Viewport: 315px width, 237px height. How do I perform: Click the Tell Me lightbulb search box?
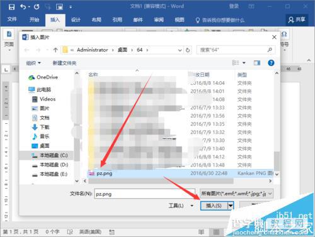(x=220, y=20)
